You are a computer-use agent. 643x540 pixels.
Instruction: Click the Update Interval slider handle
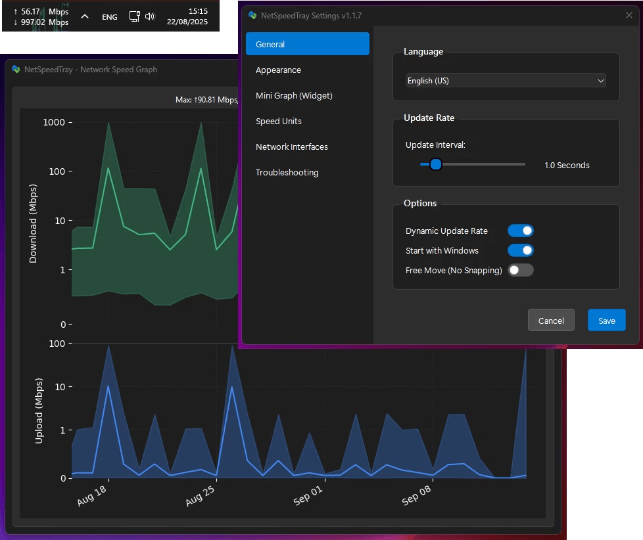[x=435, y=164]
